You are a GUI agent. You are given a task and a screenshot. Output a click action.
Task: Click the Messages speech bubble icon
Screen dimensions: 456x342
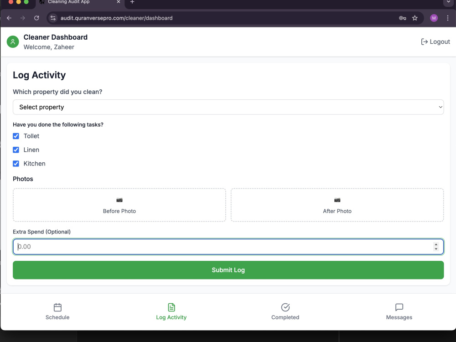399,307
